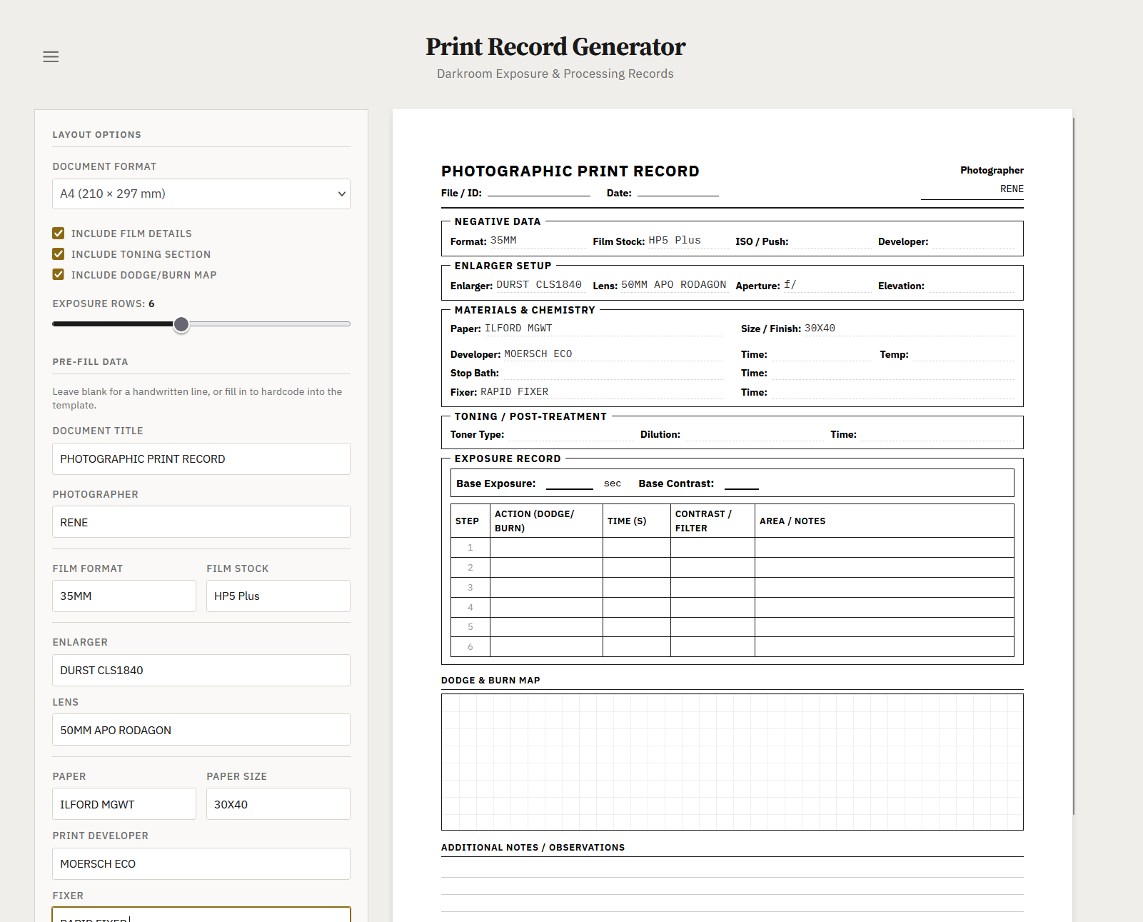The width and height of the screenshot is (1143, 922).
Task: Click the Fixer input field
Action: [x=201, y=915]
